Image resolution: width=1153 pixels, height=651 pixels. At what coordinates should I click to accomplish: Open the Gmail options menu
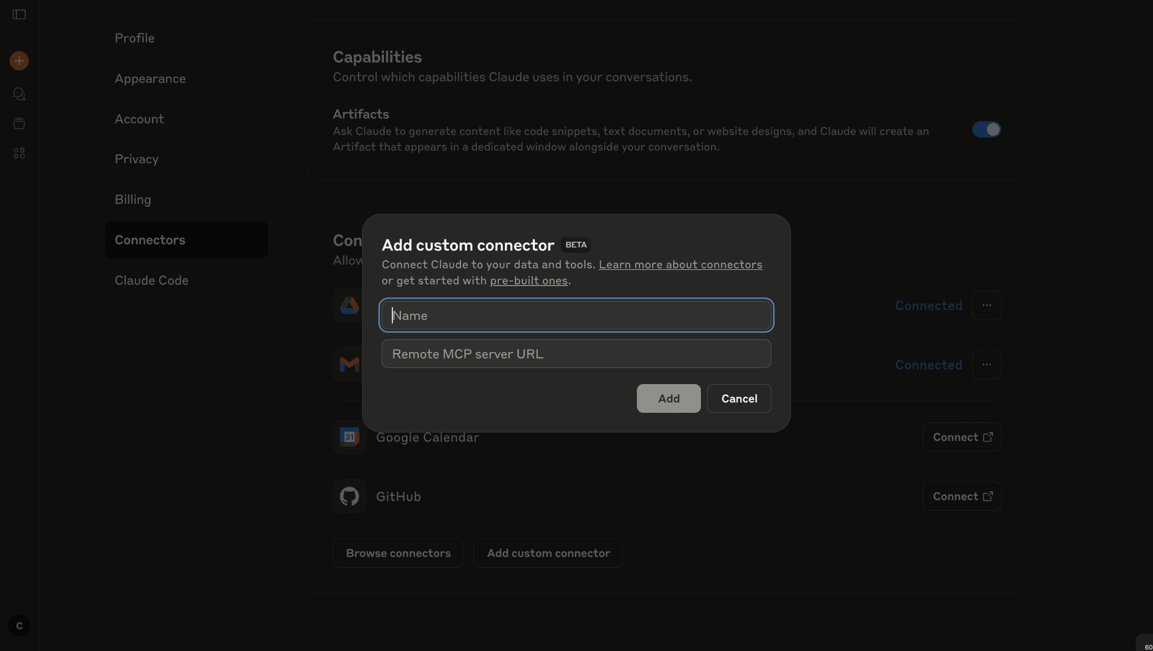[x=986, y=364]
